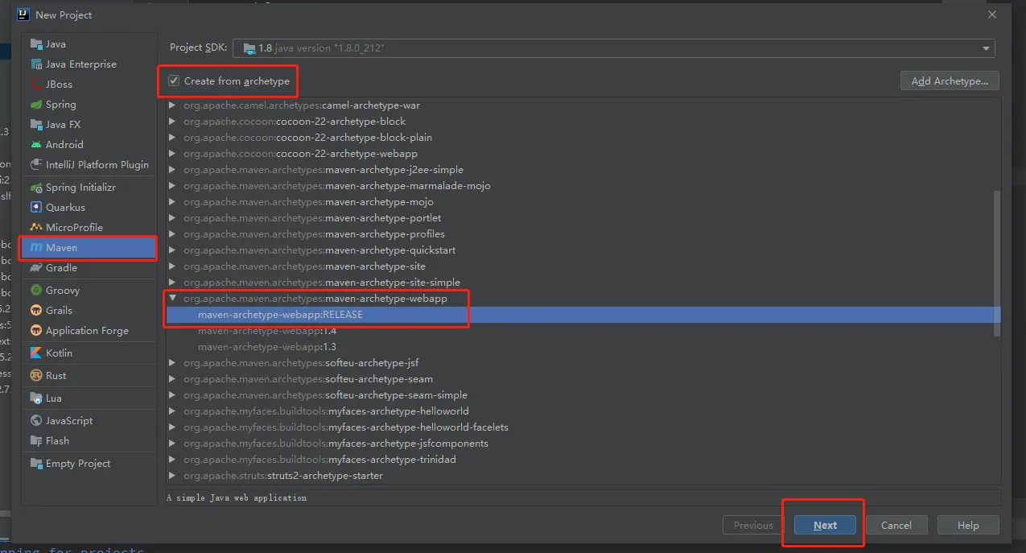Click the Application Forge icon
Viewport: 1026px width, 553px height.
tap(36, 331)
